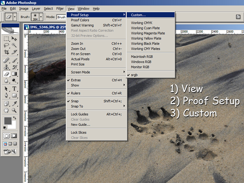Open the Edit menu
The image size is (244, 183).
click(x=13, y=9)
